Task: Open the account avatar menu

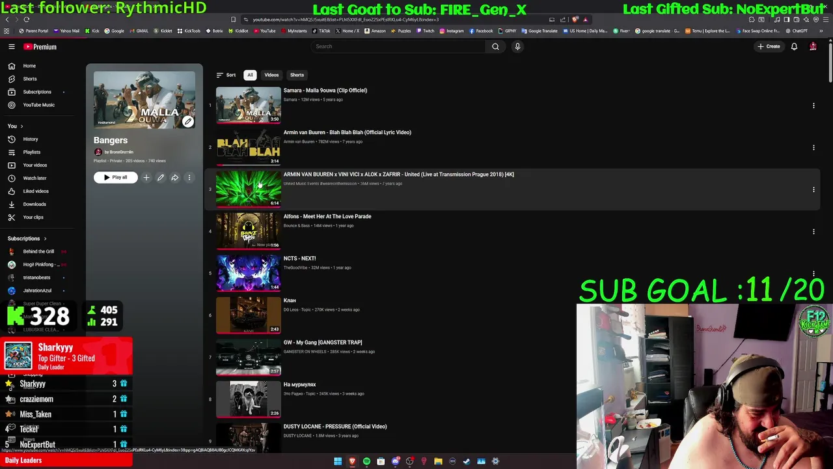Action: coord(813,46)
